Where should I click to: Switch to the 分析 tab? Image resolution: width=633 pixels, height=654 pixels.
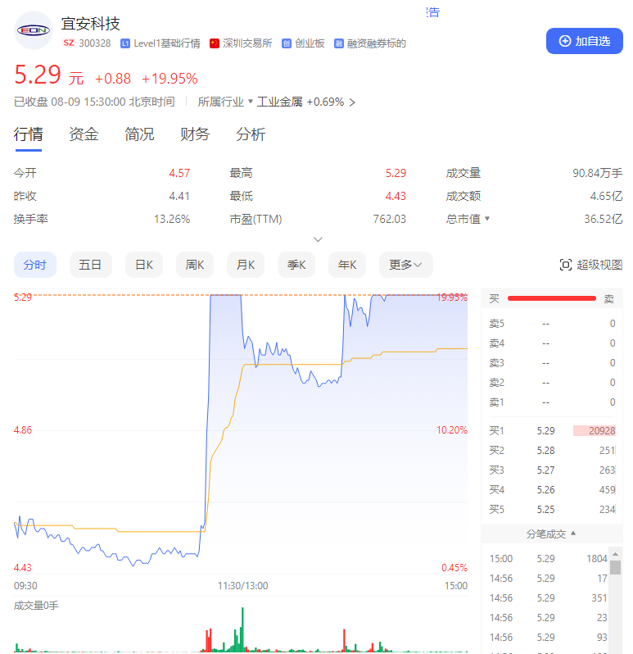(x=251, y=134)
